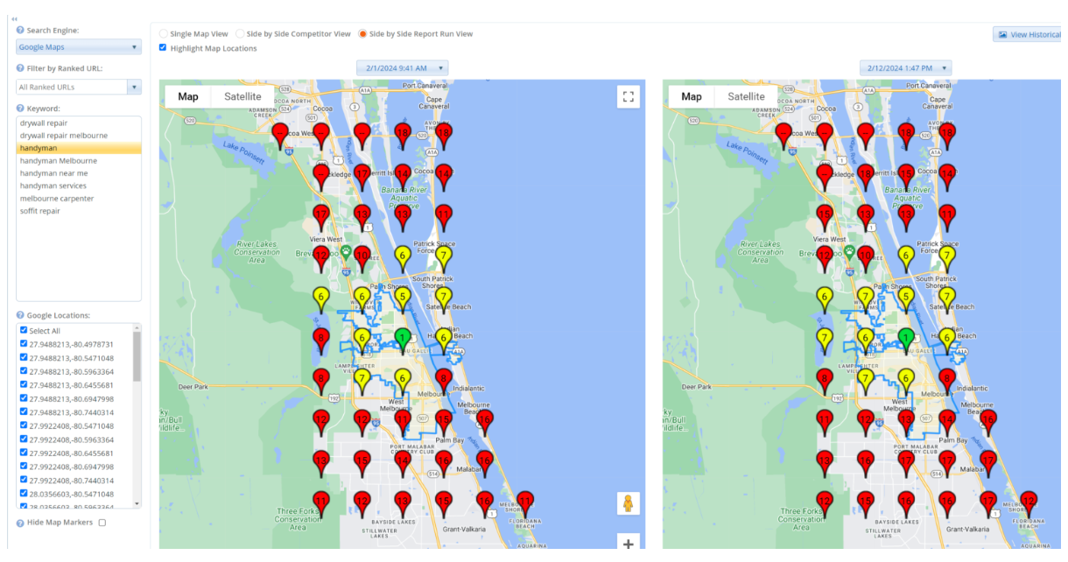Zoom in on the left map with the plus button
Viewport: 1068px width, 562px height.
[x=628, y=544]
